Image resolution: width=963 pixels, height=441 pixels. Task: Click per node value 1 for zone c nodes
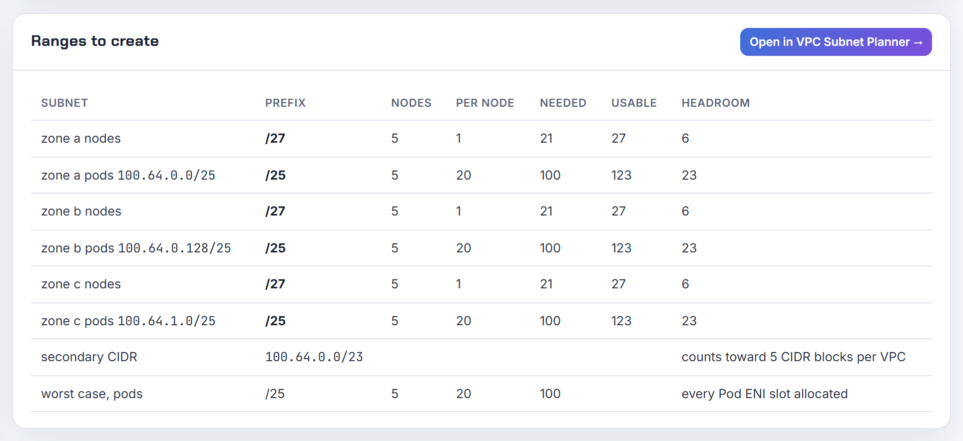(x=459, y=284)
